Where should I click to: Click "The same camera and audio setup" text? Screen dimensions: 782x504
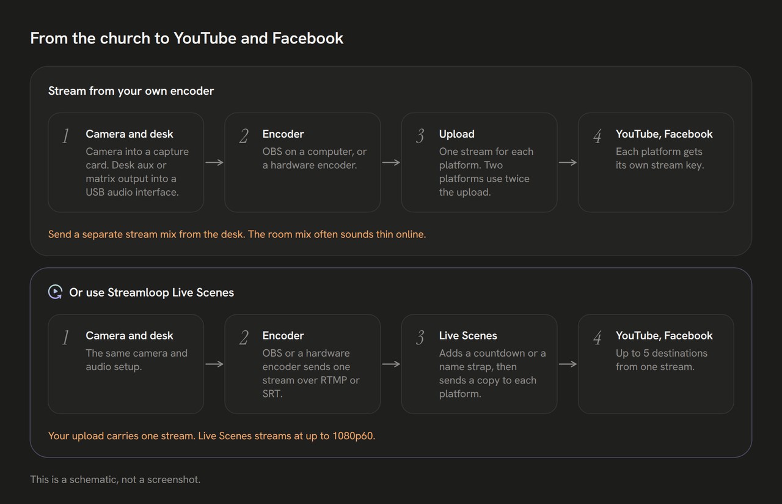click(x=137, y=360)
